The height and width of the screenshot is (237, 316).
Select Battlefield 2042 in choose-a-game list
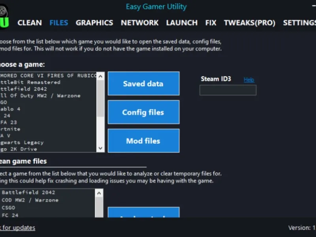click(x=48, y=89)
